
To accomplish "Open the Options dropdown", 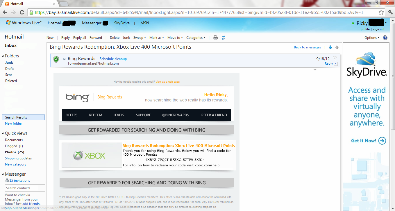I will click(x=372, y=38).
